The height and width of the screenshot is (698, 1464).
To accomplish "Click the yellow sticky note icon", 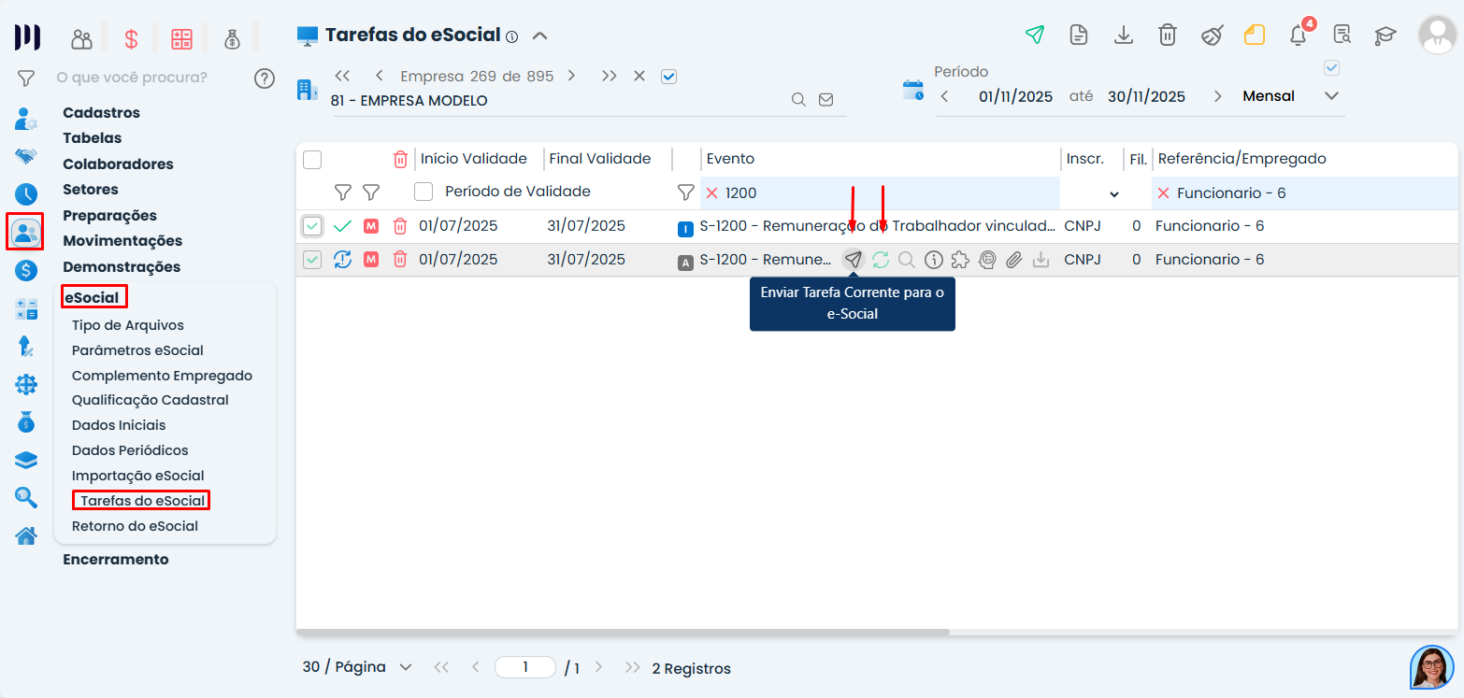I will coord(1254,36).
